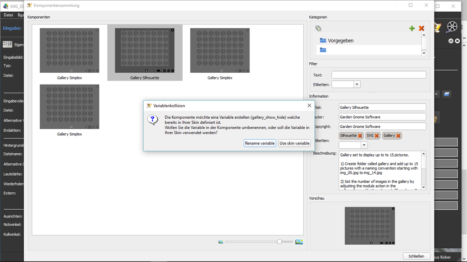Remove the Gallery tag
The image size is (467, 262).
[398, 136]
